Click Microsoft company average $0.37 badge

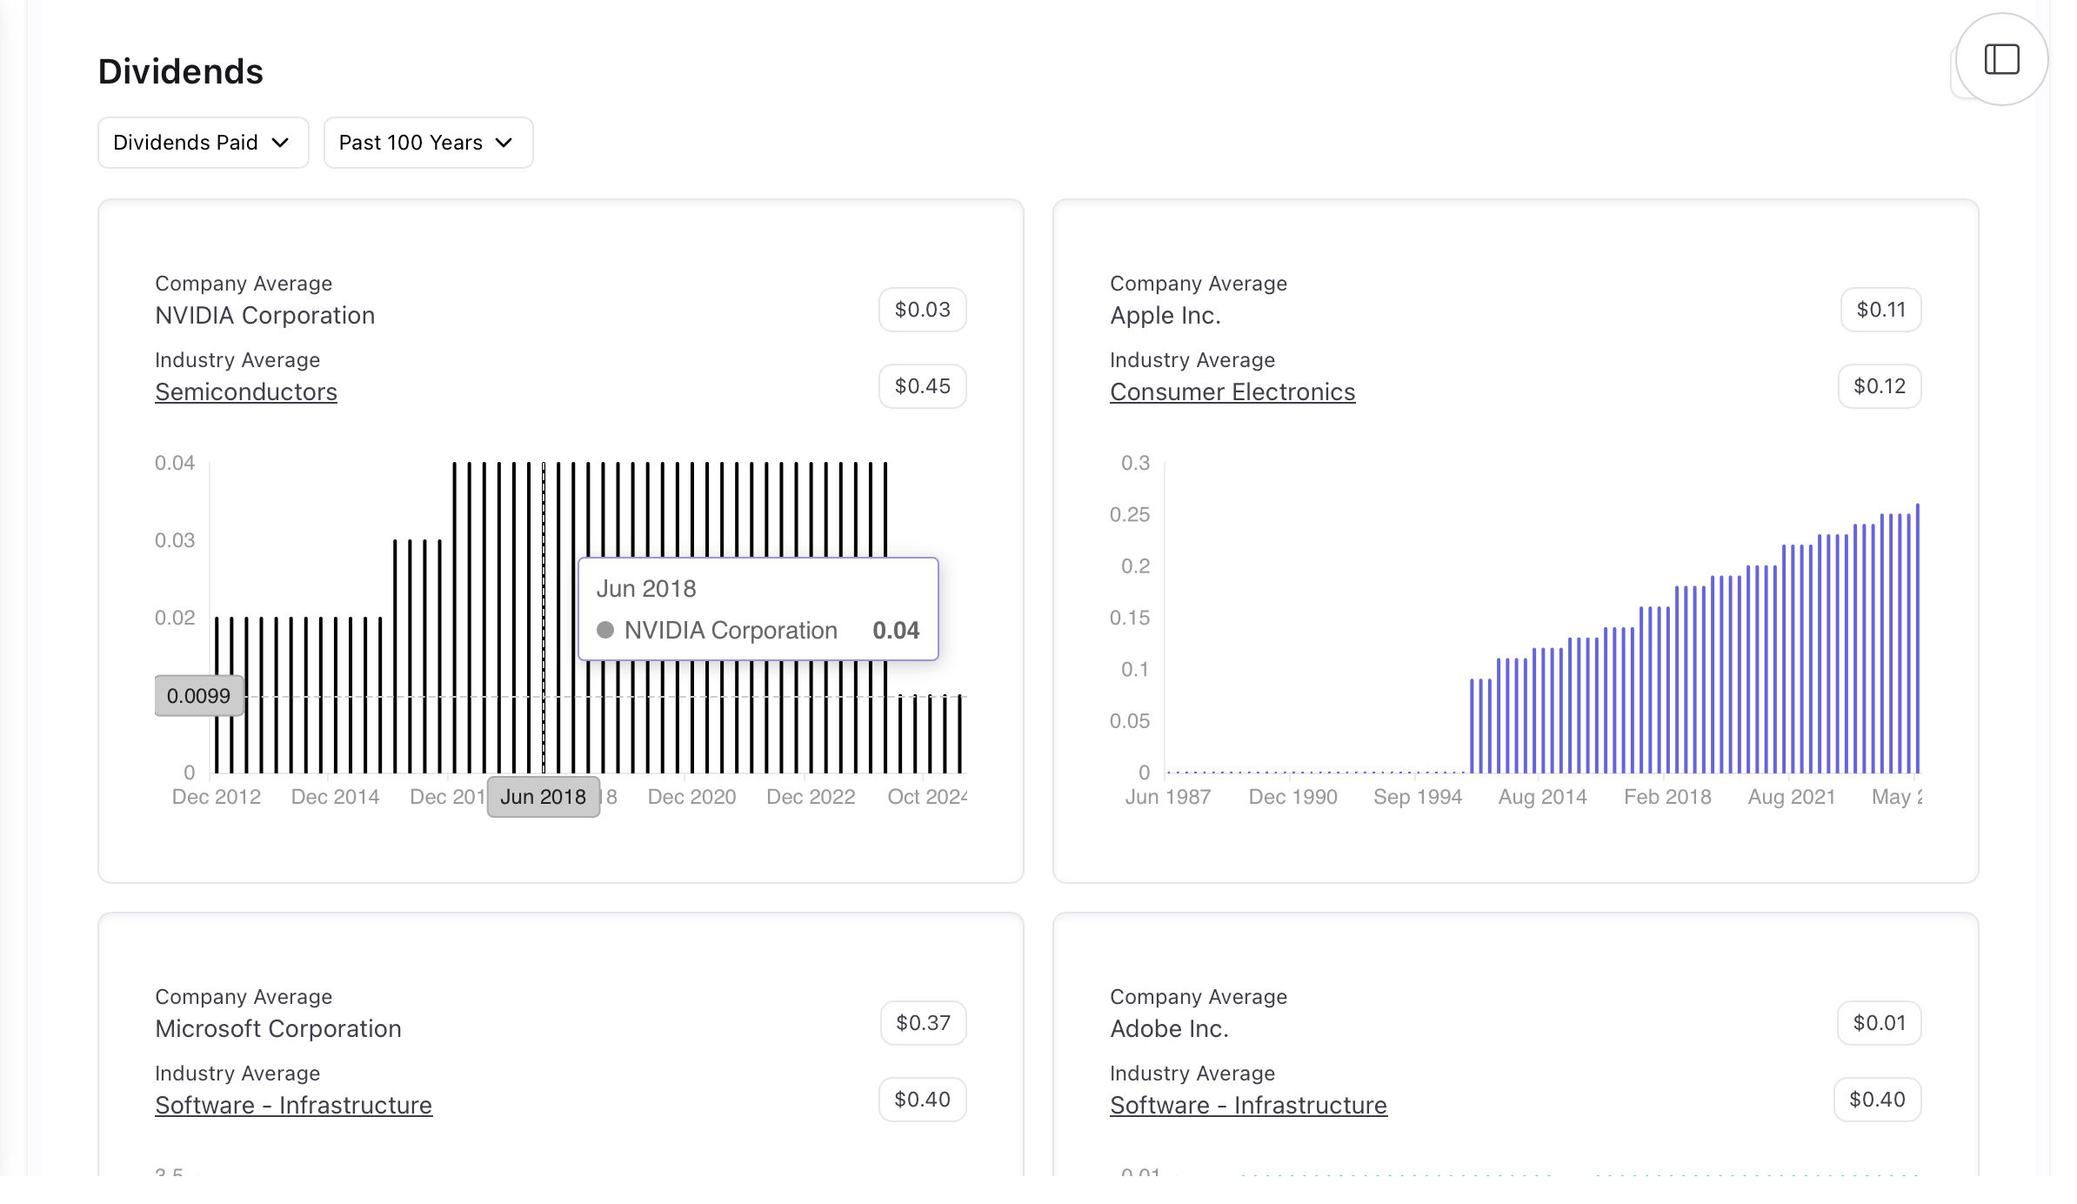[923, 1023]
